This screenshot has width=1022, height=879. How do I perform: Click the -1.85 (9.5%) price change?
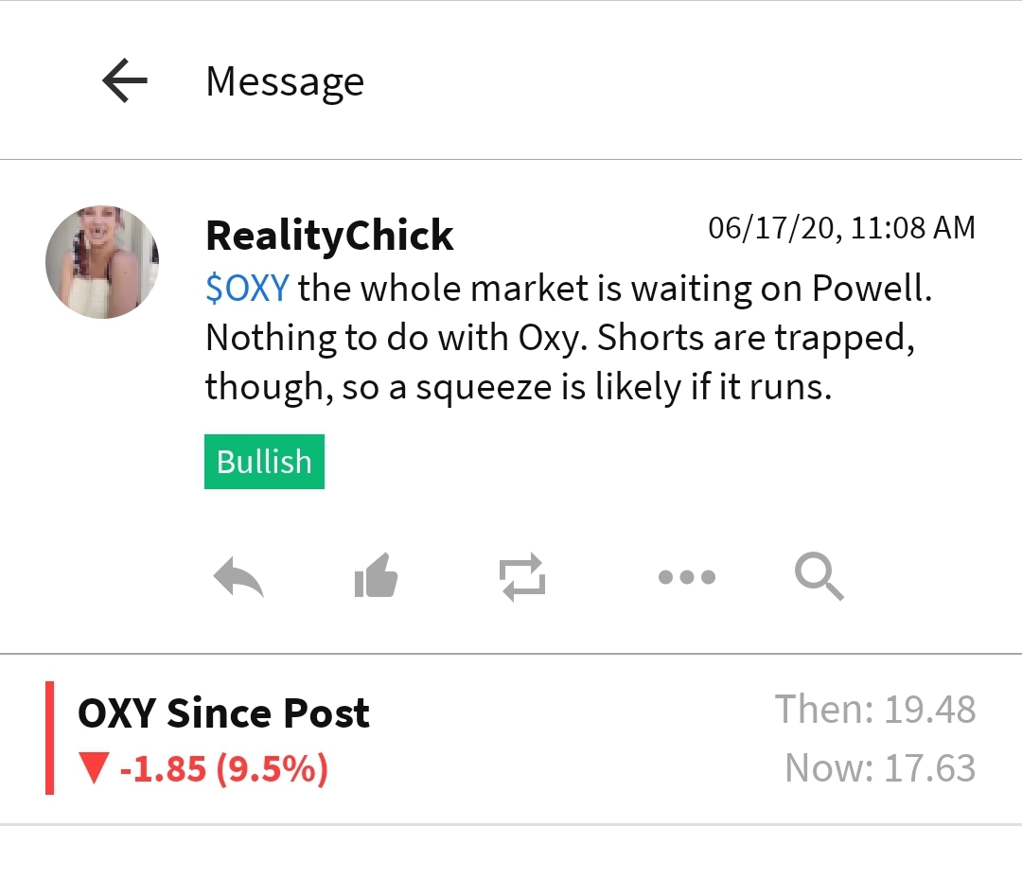223,769
